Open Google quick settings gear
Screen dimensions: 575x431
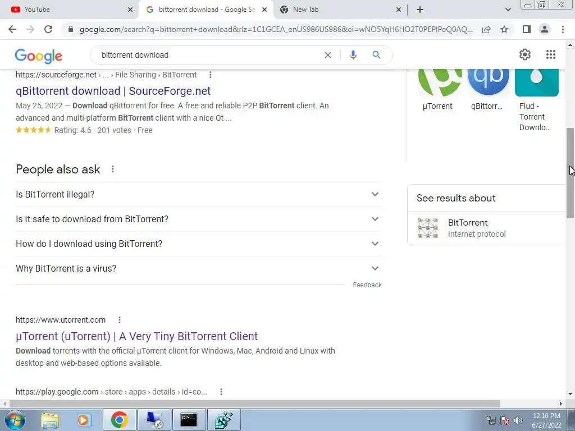[x=525, y=54]
